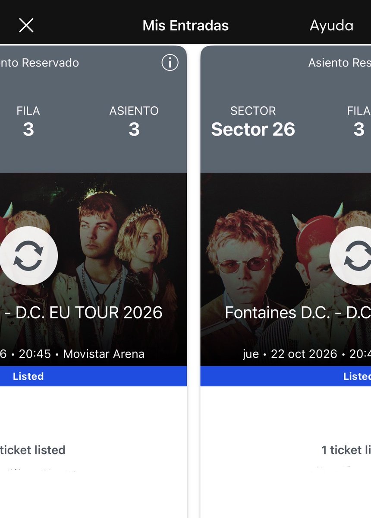The width and height of the screenshot is (371, 518).
Task: Tap the blue Listed bar on left ticket
Action: (x=93, y=376)
